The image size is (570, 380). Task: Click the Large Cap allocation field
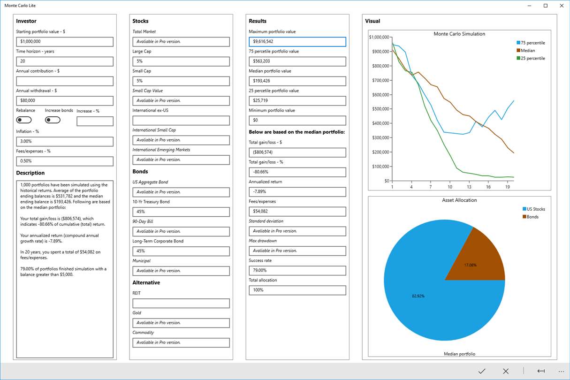[181, 61]
